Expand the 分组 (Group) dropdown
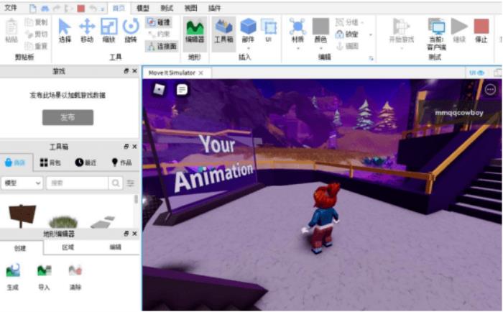The height and width of the screenshot is (312, 503). click(x=362, y=22)
